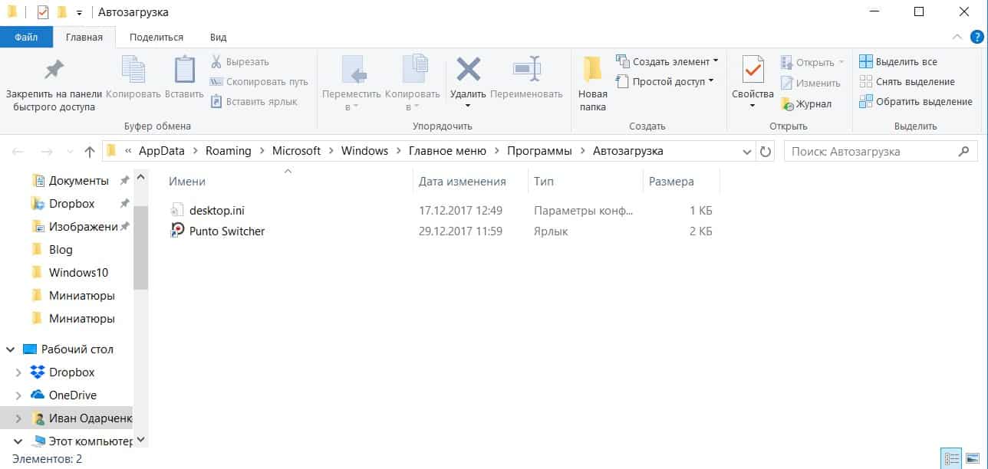Viewport: 988px width, 469px height.
Task: Click Windows in the address breadcrumb
Action: pos(364,151)
